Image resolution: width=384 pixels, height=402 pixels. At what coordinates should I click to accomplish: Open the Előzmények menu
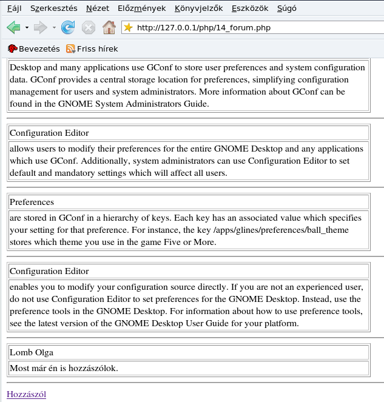(142, 8)
